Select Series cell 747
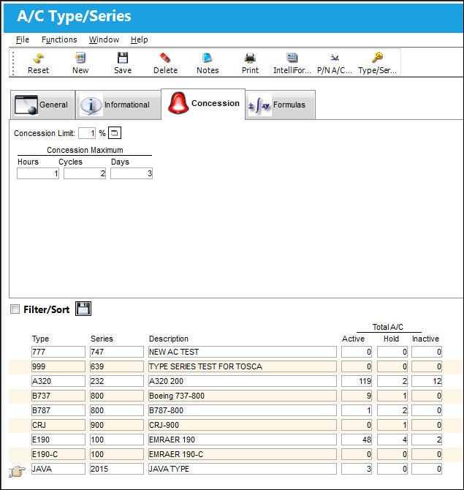464x490 pixels. click(117, 352)
